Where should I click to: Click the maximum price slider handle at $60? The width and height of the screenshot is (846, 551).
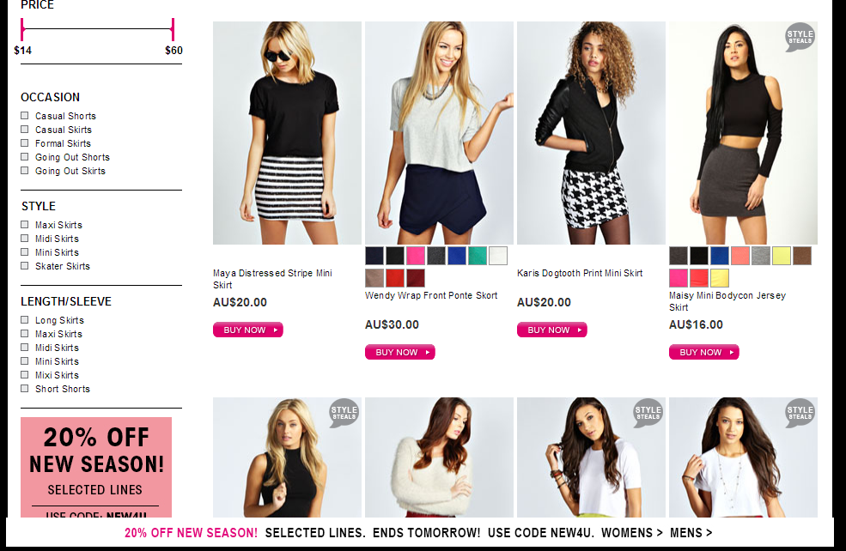(173, 29)
